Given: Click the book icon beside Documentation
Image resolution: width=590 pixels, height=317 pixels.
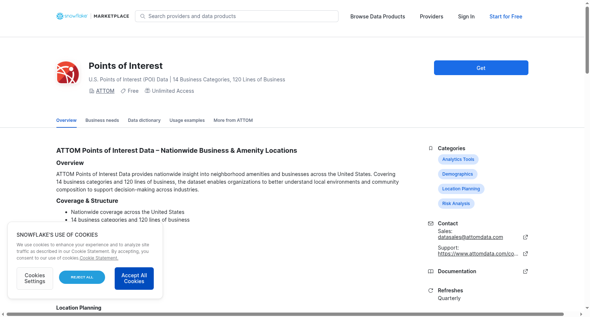Looking at the screenshot, I should 431,271.
